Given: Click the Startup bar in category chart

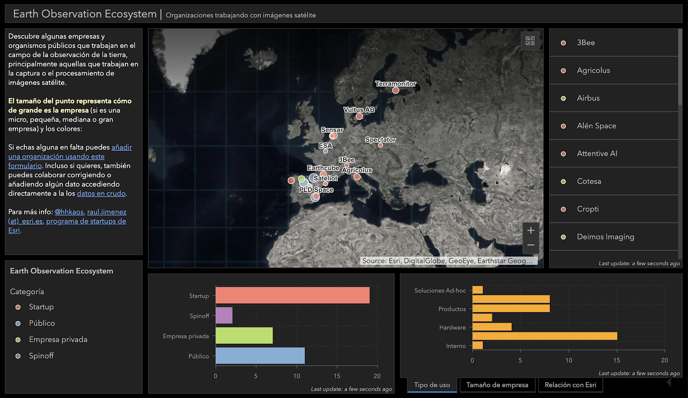Looking at the screenshot, I should pyautogui.click(x=292, y=295).
